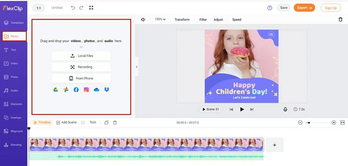
Task: Add a new scene with plus button
Action: pyautogui.click(x=274, y=145)
